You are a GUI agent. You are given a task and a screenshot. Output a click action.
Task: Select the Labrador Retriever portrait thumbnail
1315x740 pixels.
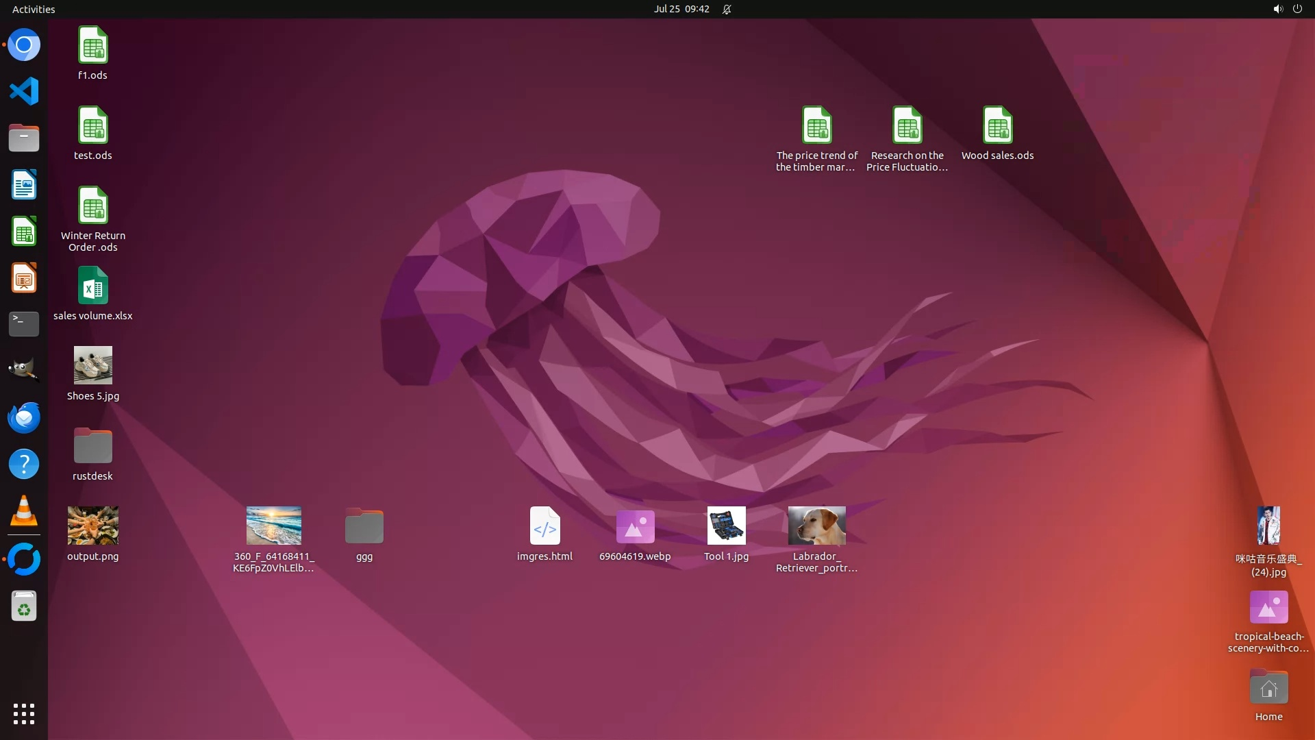click(x=816, y=526)
